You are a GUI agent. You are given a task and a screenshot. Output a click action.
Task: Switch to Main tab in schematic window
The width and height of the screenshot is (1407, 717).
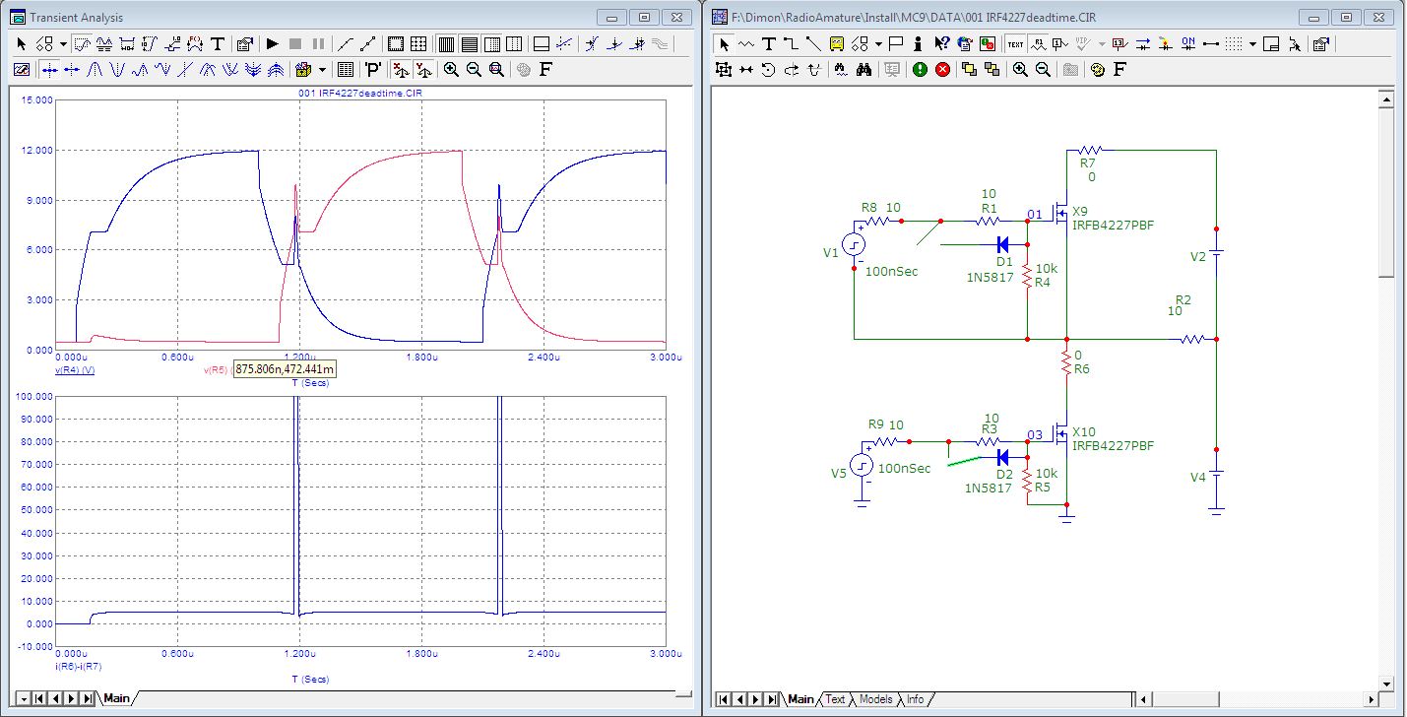pos(800,699)
